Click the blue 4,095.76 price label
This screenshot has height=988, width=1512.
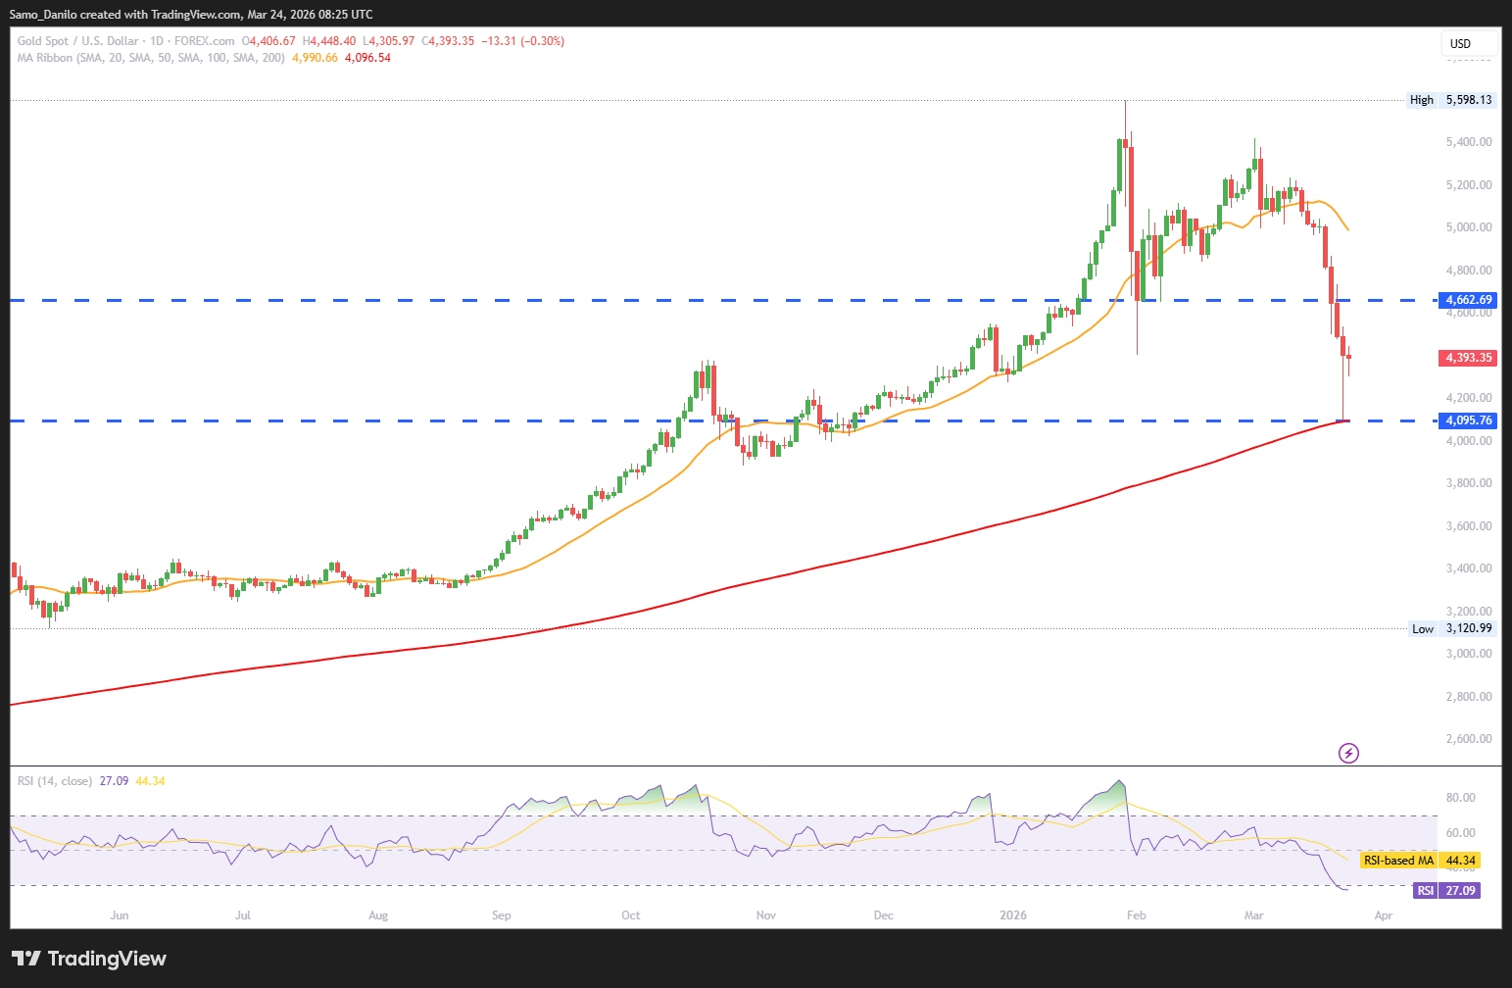coord(1468,420)
